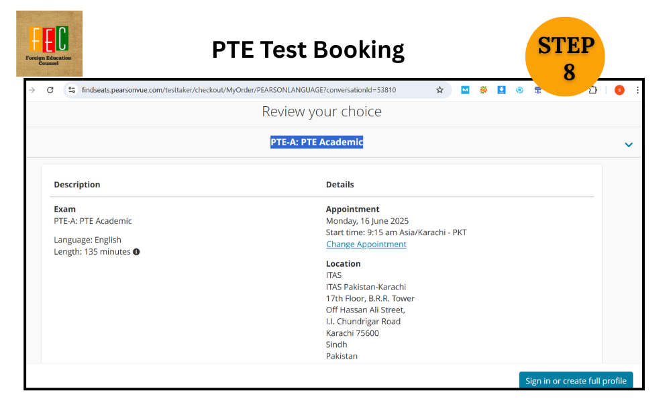Open the blue M extension icon
This screenshot has width=671, height=403.
465,90
